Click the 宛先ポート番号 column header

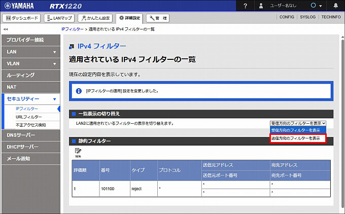300,175
